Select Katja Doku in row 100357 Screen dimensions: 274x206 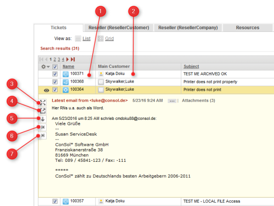tap(115, 201)
